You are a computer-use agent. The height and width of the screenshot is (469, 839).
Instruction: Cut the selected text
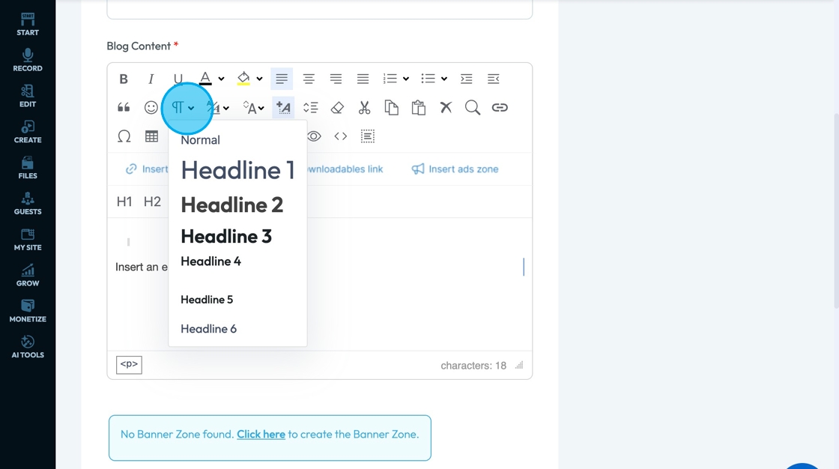point(364,108)
